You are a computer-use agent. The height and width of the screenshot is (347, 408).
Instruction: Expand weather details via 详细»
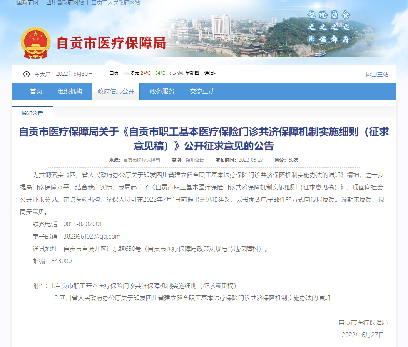(x=210, y=73)
